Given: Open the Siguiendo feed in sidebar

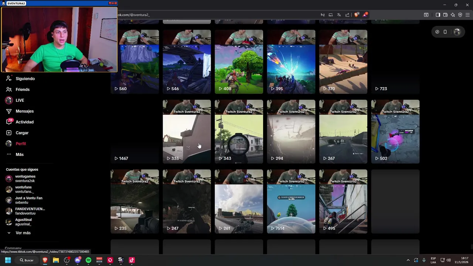Looking at the screenshot, I should click(20, 79).
